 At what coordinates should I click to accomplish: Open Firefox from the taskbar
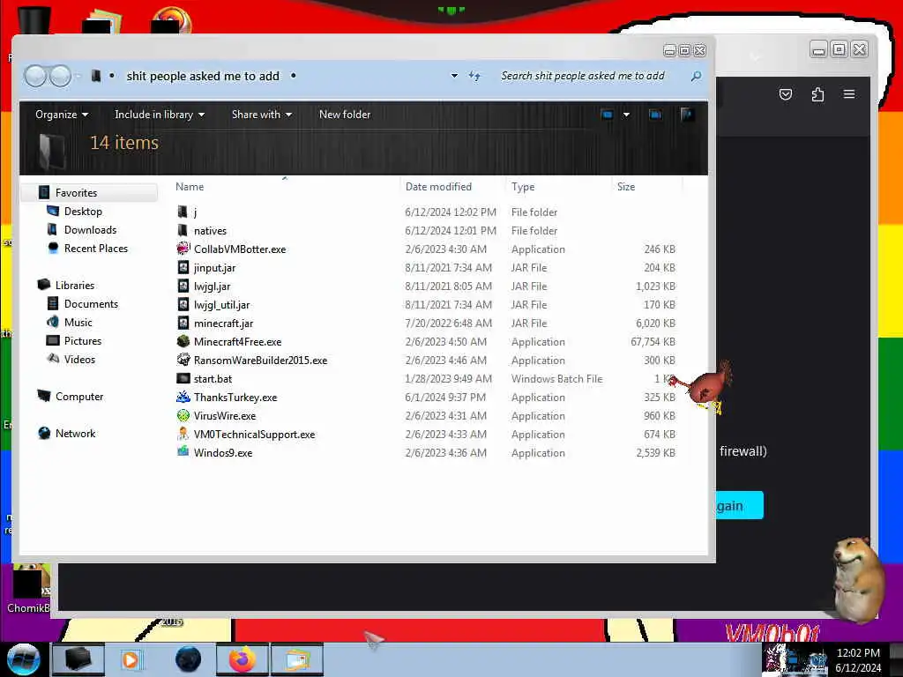(243, 659)
